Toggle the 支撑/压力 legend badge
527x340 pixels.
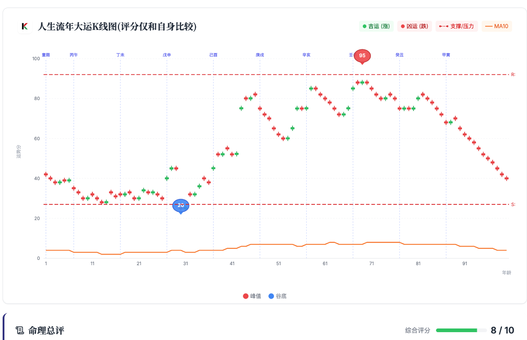click(456, 26)
